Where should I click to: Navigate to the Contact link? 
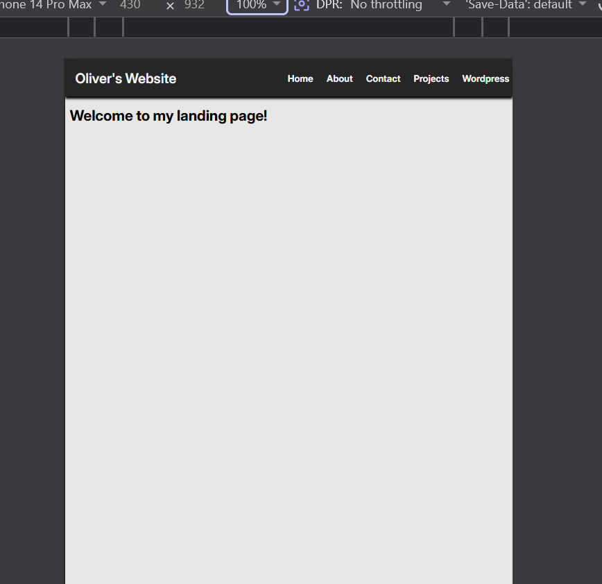point(383,78)
